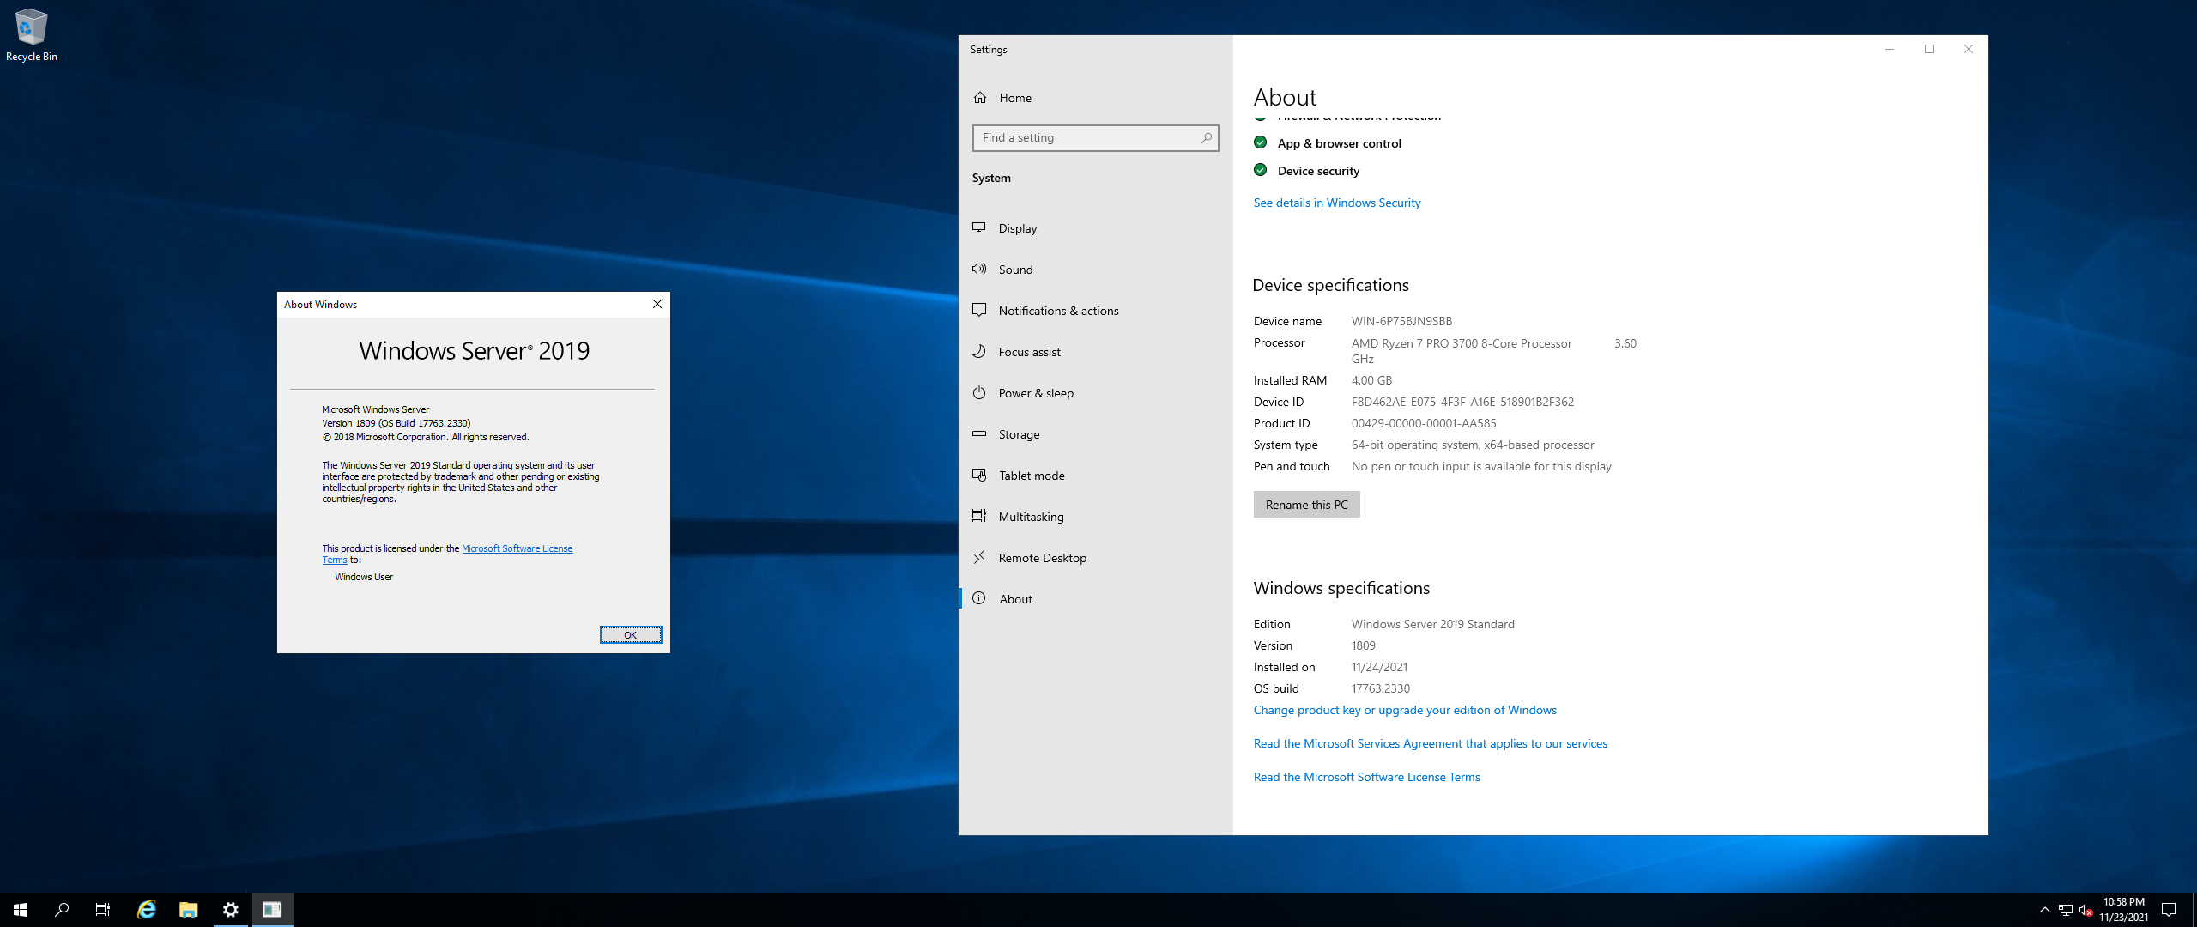Maximize the Settings window
This screenshot has height=927, width=2197.
[x=1929, y=49]
